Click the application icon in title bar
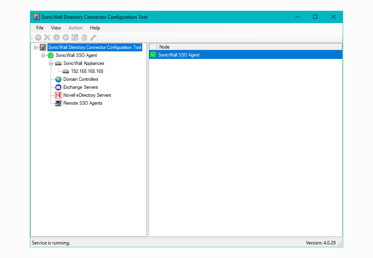This screenshot has height=258, width=373. point(37,17)
